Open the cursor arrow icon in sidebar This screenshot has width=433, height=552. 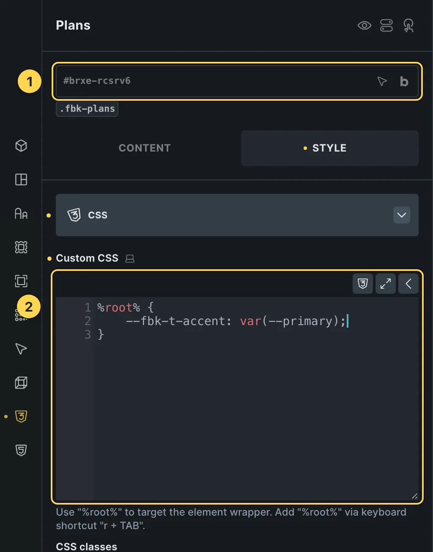coord(21,349)
